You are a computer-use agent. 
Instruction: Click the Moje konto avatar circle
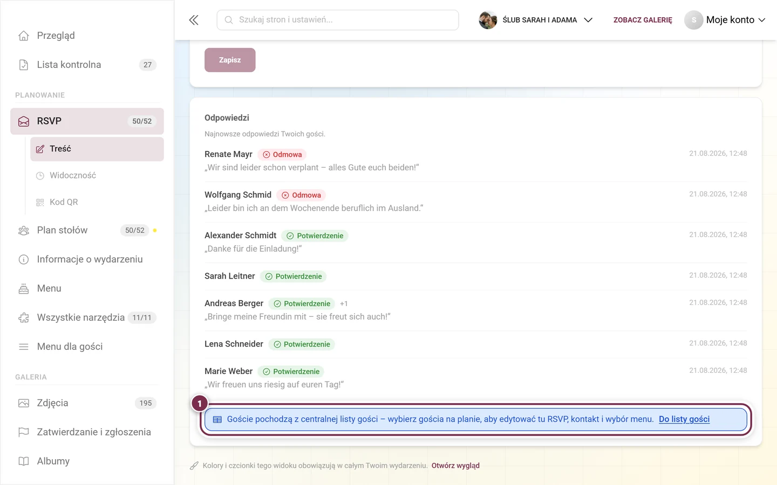click(694, 20)
